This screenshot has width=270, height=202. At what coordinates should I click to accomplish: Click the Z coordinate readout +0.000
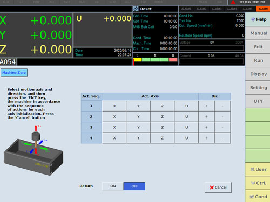tap(51, 50)
